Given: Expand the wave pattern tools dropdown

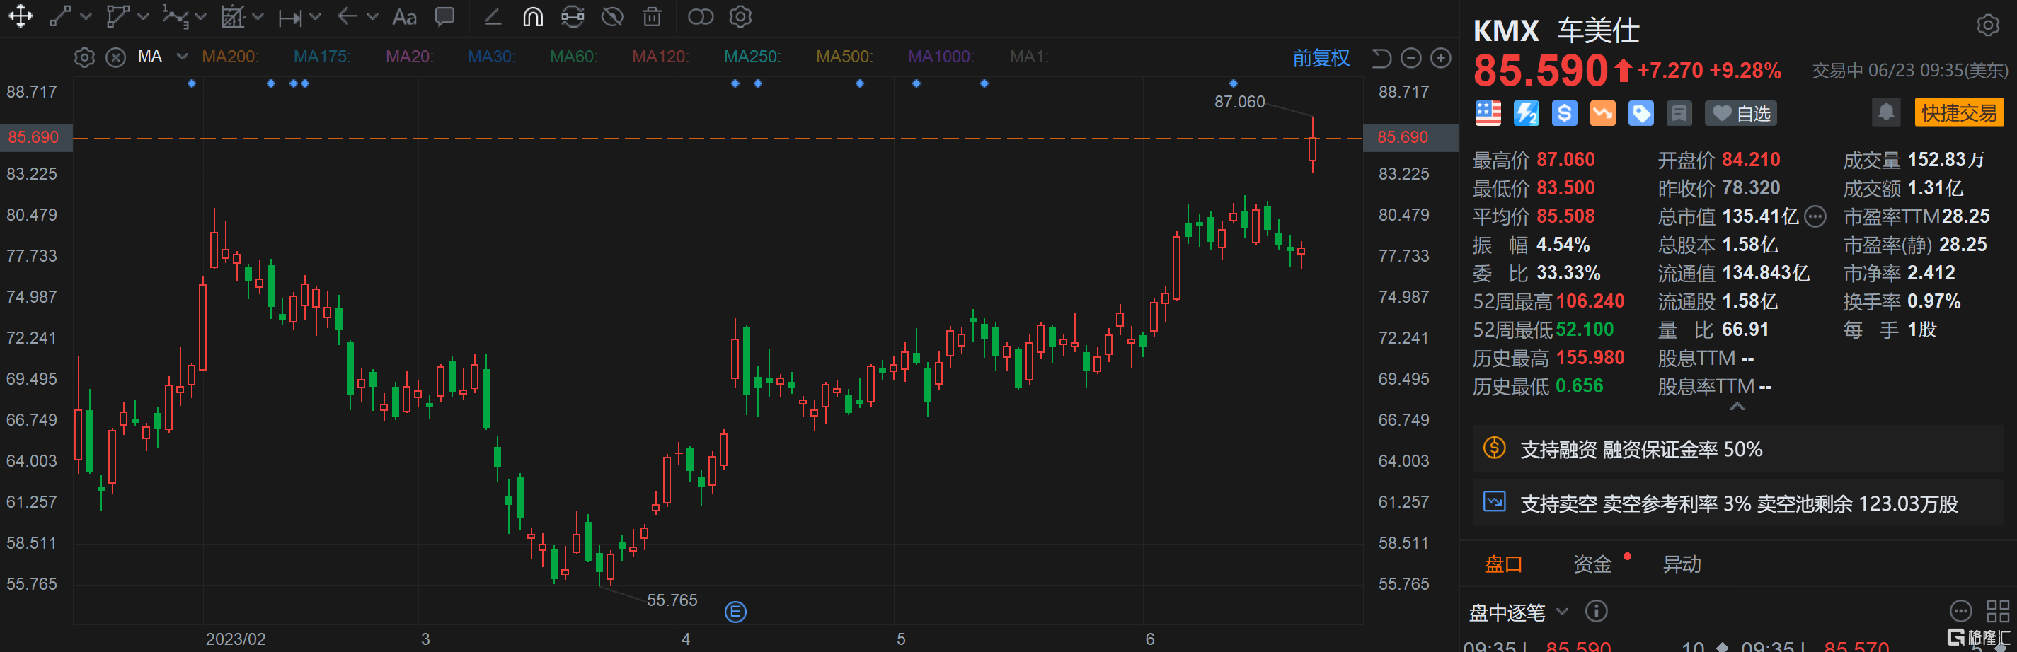Looking at the screenshot, I should pos(200,16).
